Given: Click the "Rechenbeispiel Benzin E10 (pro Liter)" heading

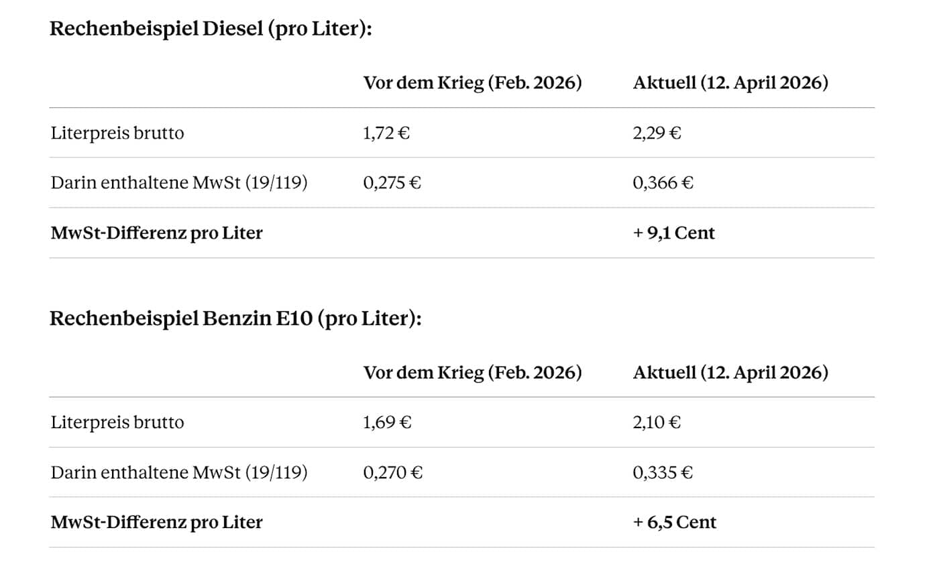Looking at the screenshot, I should [x=235, y=318].
